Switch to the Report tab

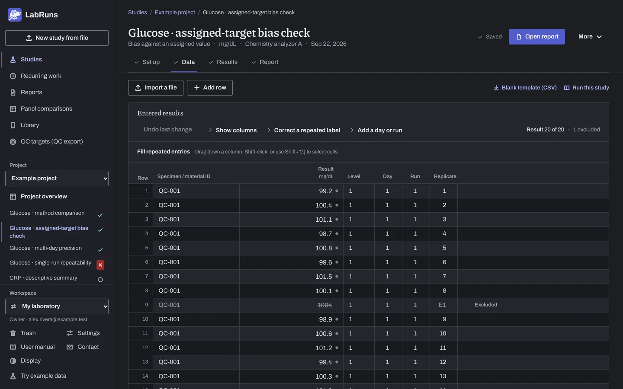pos(265,62)
